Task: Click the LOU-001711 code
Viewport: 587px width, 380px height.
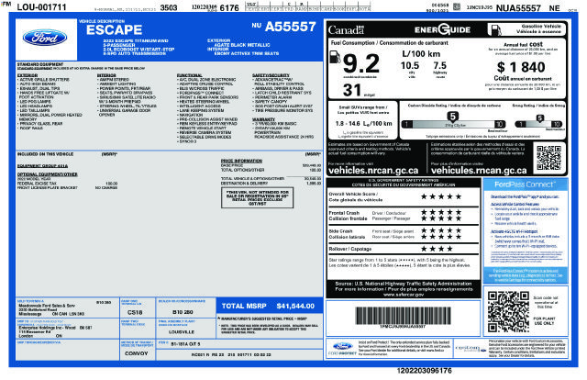Action: click(41, 7)
